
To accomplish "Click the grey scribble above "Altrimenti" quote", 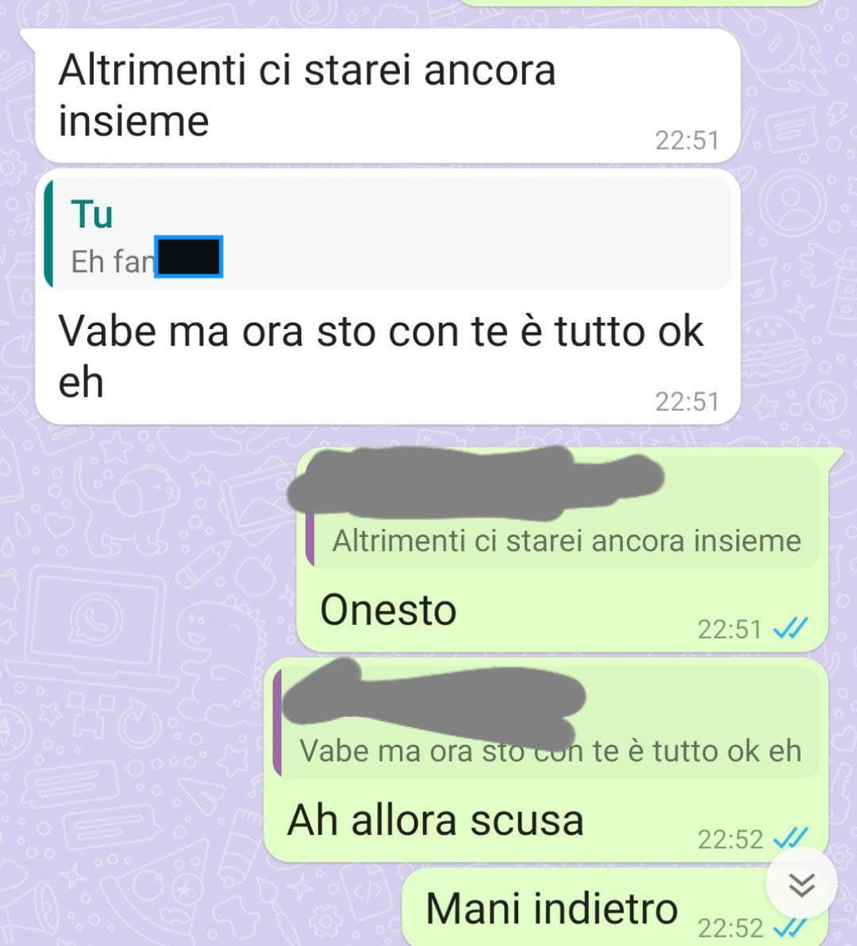I will 475,483.
